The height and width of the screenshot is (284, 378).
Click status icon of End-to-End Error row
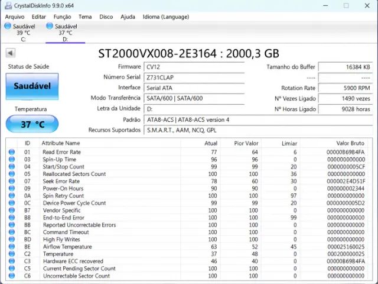click(x=12, y=217)
